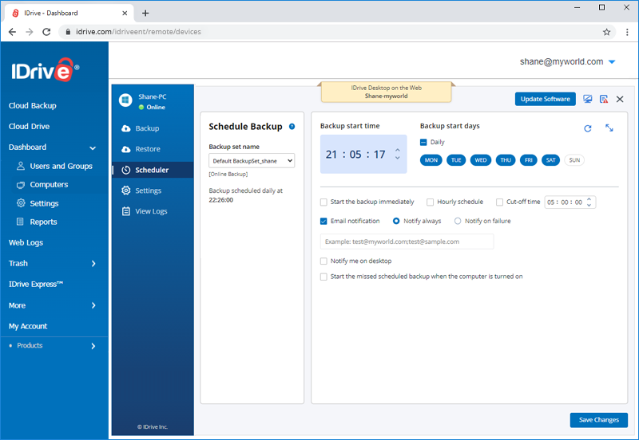The height and width of the screenshot is (440, 639).
Task: Click the Computers monitor icon
Action: pos(21,185)
